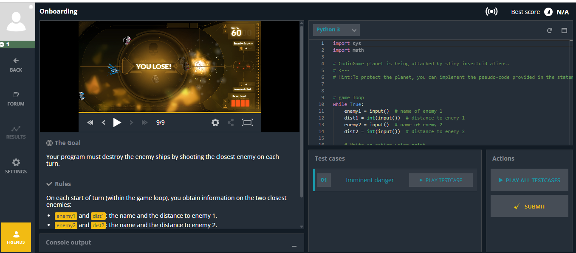Submit the solution

(529, 206)
